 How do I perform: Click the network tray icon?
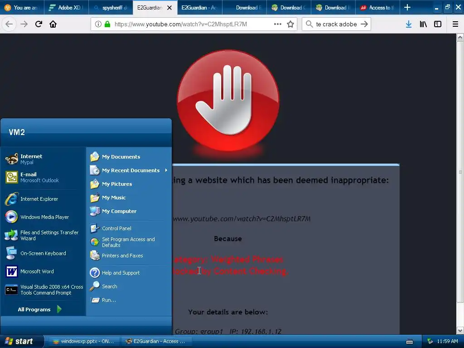tap(430, 342)
